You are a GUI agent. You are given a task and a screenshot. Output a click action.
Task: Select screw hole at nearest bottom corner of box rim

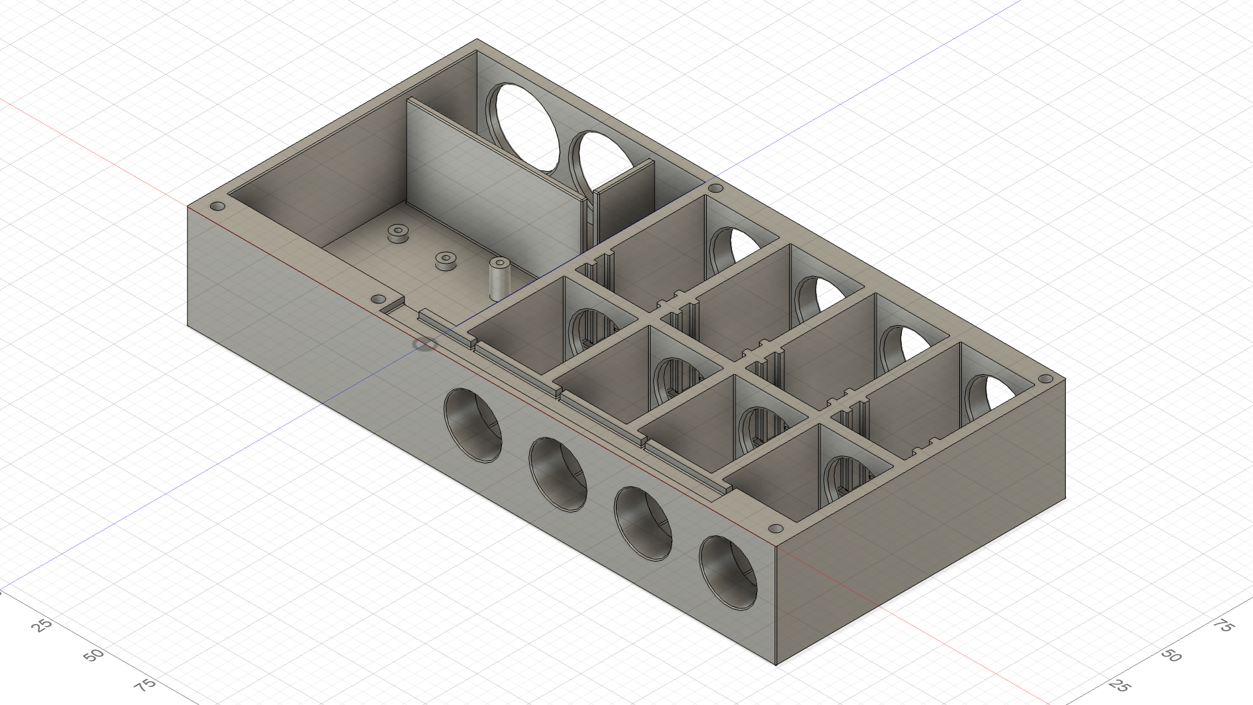click(776, 528)
